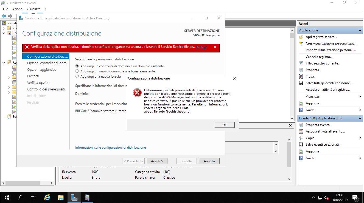Collapse the Applicazione actions section
The width and height of the screenshot is (364, 203).
point(360,30)
